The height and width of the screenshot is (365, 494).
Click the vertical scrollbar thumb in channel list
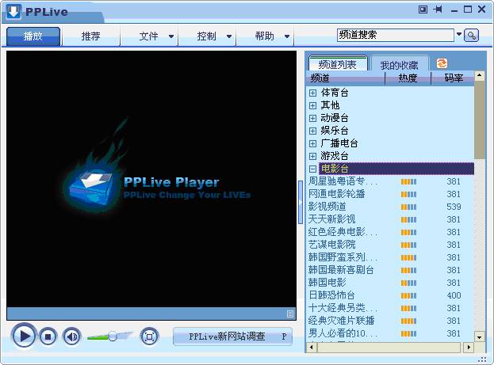pos(479,120)
